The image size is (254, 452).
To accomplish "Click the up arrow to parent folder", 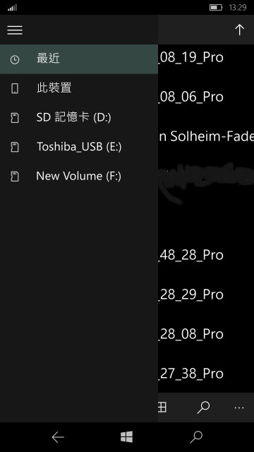I will click(239, 30).
